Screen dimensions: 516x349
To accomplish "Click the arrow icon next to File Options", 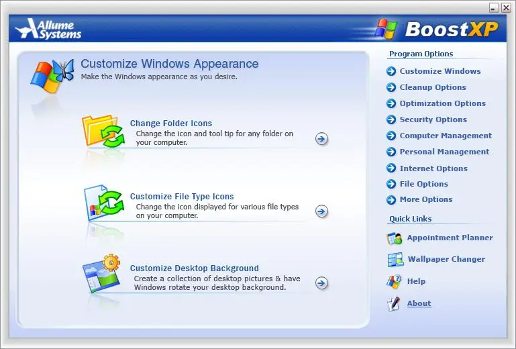I will [x=391, y=184].
